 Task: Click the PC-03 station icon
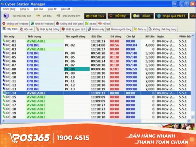4,49
